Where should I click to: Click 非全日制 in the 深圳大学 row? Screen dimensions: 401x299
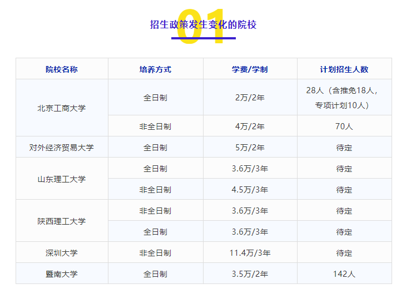[155, 253]
